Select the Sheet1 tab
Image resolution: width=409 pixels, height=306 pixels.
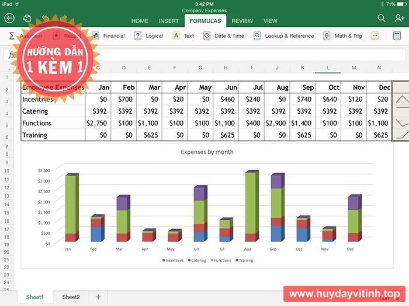point(35,297)
